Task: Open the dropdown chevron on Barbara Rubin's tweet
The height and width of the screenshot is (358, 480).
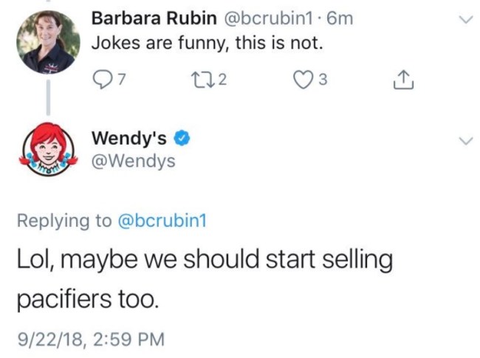Action: (x=465, y=21)
